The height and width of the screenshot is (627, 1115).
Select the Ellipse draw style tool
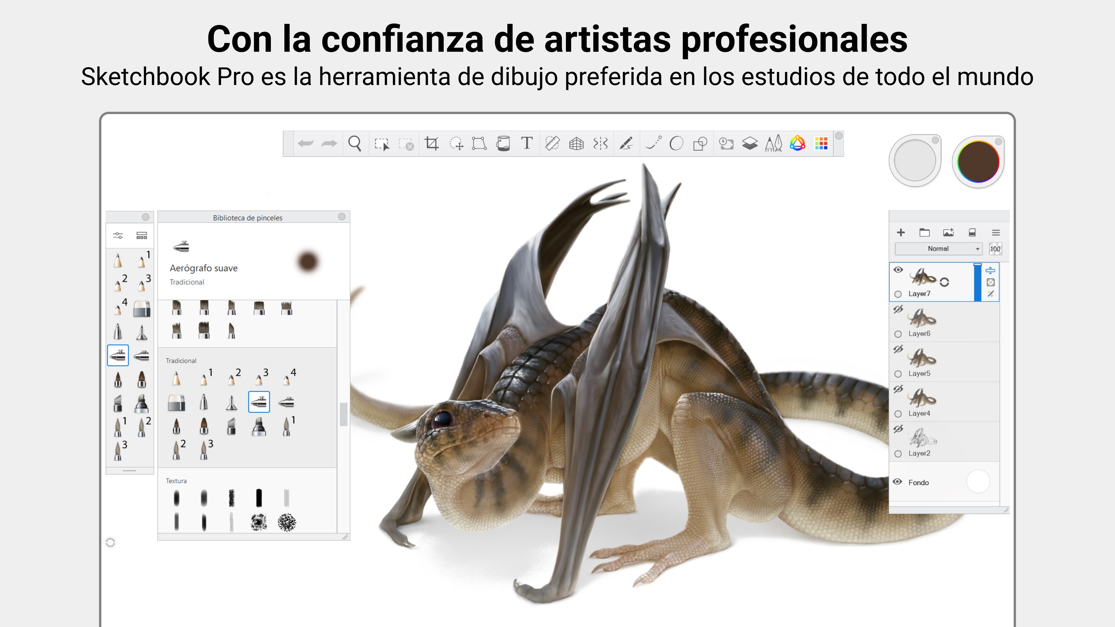(x=677, y=143)
